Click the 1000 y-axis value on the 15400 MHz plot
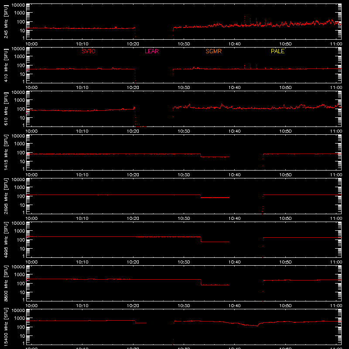The width and height of the screenshot is (349, 349). pos(20,318)
